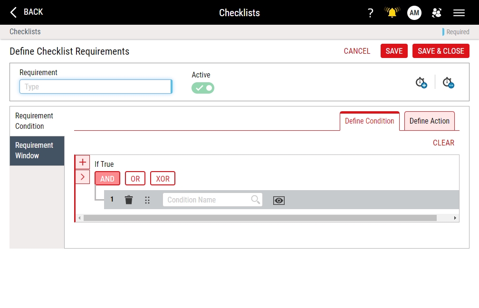Open the AM user profile avatar
This screenshot has width=479, height=308.
pyautogui.click(x=414, y=13)
